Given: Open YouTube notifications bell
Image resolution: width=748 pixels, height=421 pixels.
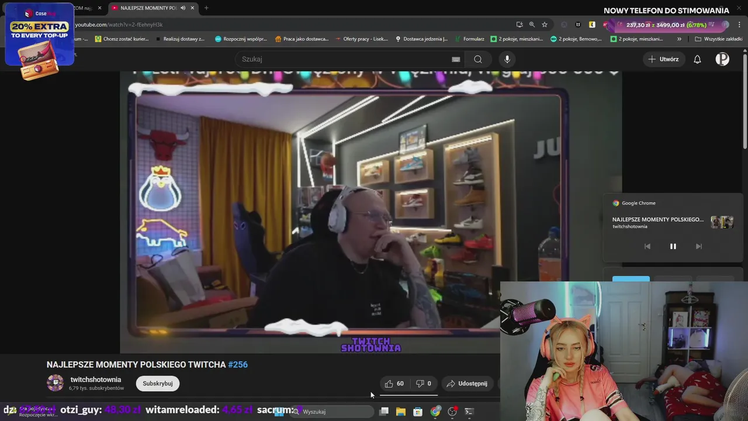Looking at the screenshot, I should click(697, 59).
